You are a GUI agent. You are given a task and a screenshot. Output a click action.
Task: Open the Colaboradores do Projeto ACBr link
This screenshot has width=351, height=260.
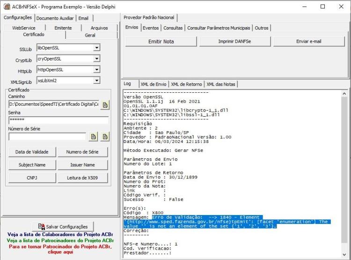[x=60, y=234]
